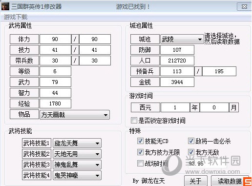Click the 武将技能3 label
Image resolution: width=252 pixels, height=186 pixels.
coord(37,165)
